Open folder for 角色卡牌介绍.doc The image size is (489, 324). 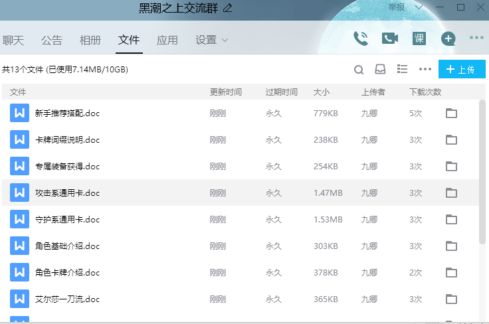451,272
